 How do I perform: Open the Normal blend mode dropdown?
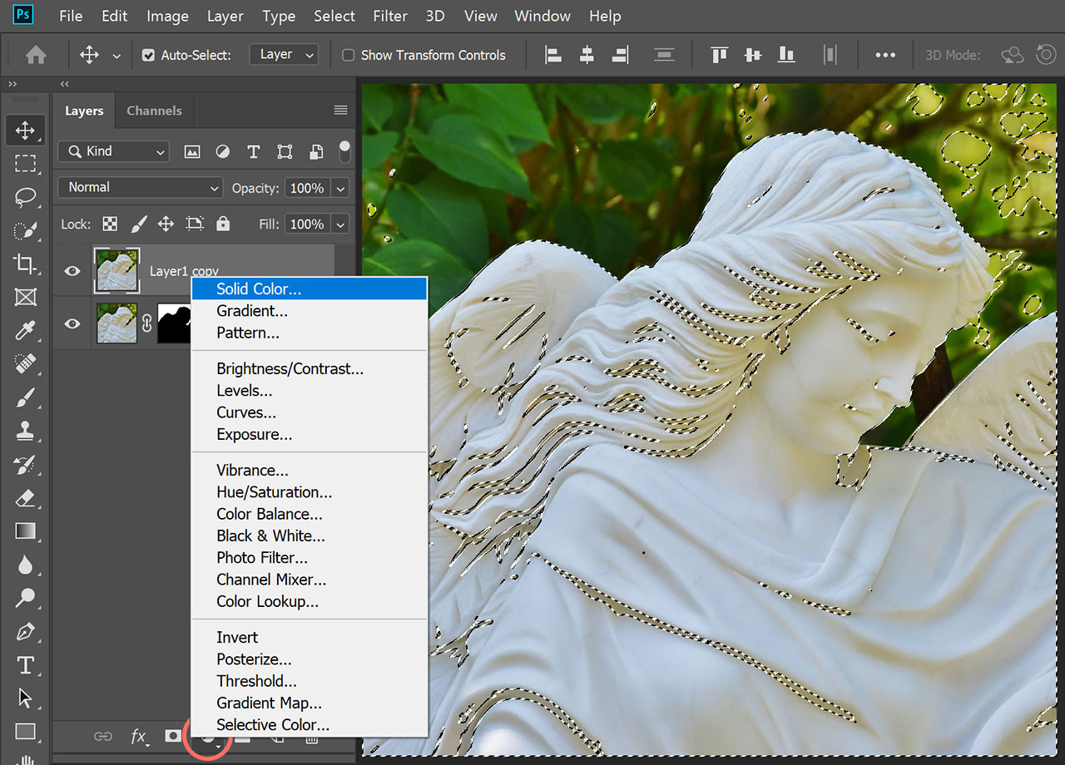(x=140, y=188)
